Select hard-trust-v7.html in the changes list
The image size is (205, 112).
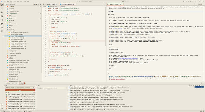click(20, 98)
